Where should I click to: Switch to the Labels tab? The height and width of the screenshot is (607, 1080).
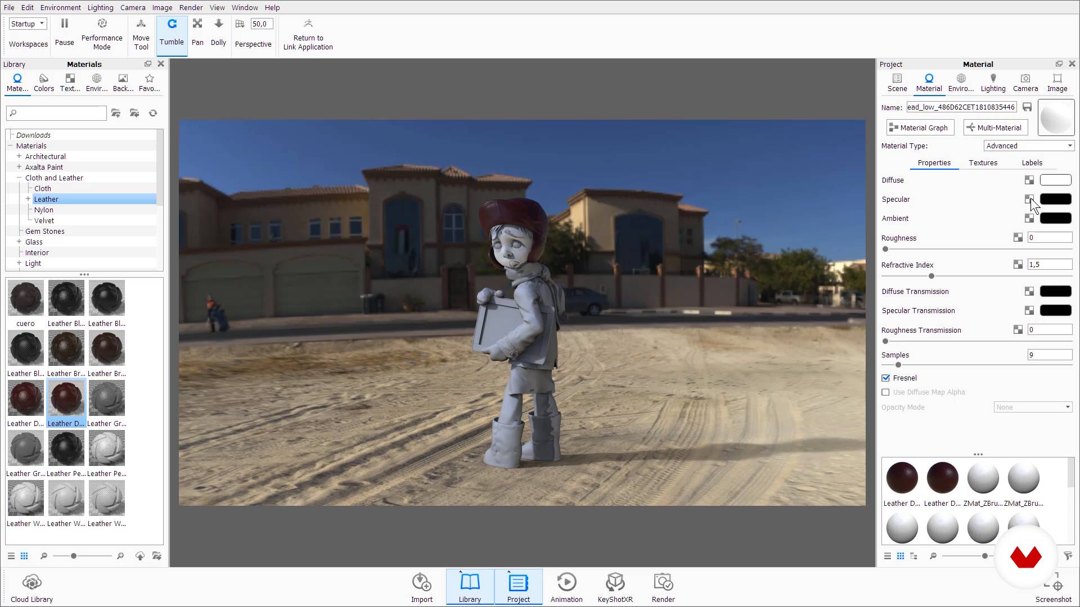click(1033, 162)
